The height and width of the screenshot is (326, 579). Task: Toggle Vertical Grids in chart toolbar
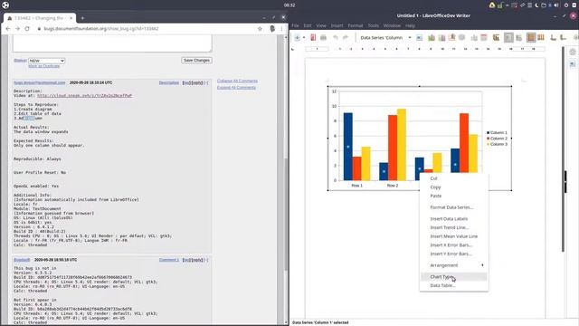point(541,37)
